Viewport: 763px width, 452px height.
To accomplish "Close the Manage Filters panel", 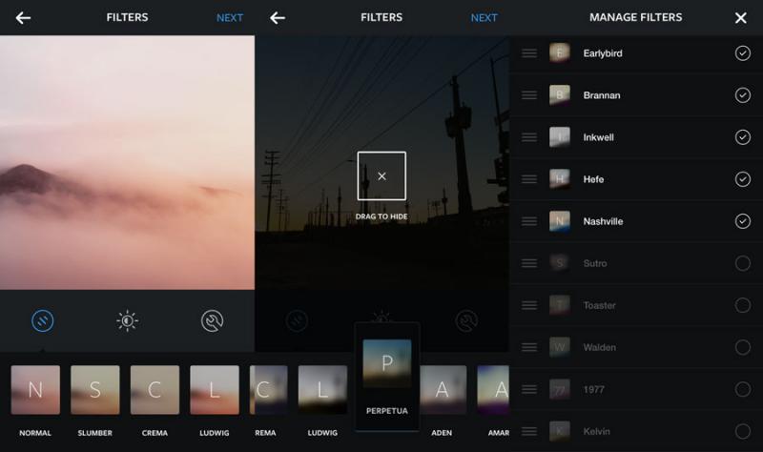I will [x=741, y=18].
